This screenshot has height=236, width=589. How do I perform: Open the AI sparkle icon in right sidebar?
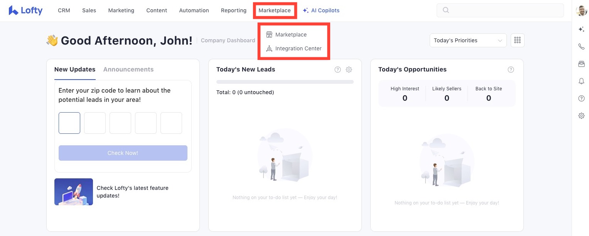point(581,29)
